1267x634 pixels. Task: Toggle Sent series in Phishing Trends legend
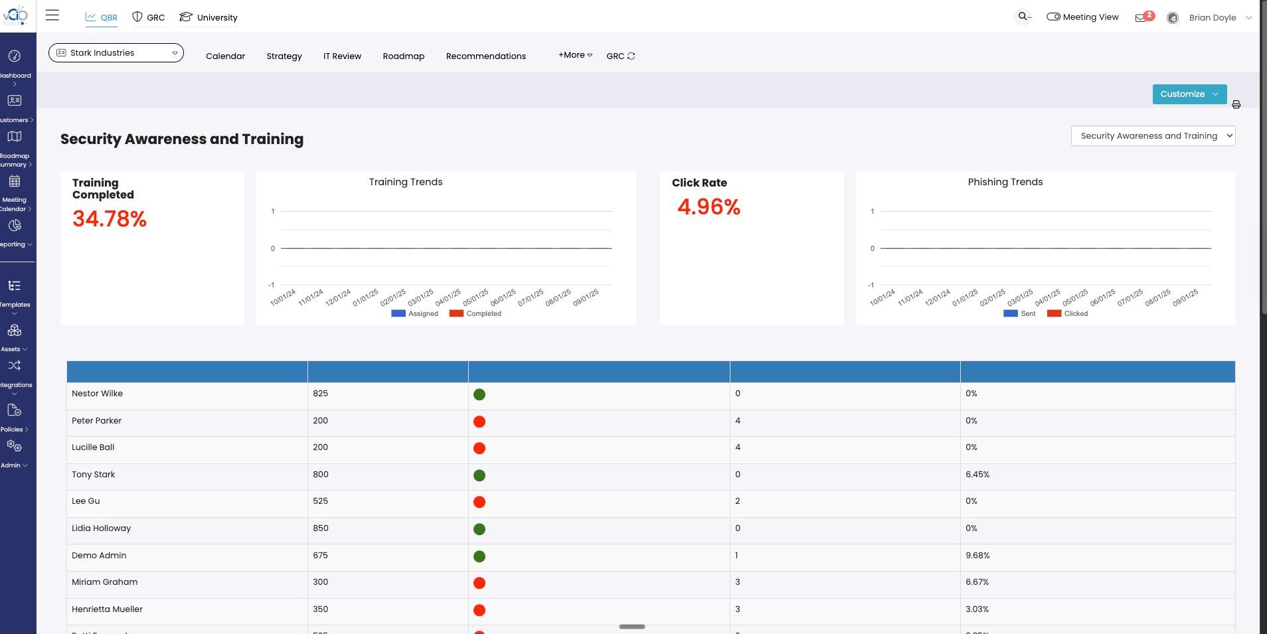pyautogui.click(x=1019, y=313)
